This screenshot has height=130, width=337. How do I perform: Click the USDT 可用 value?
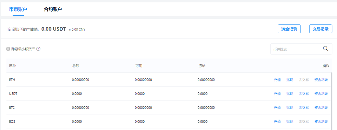coord(140,94)
